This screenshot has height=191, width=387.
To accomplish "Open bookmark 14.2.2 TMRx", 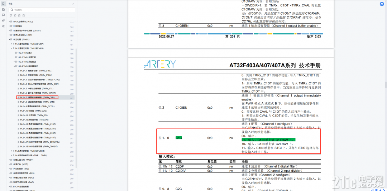I will click(27, 57).
